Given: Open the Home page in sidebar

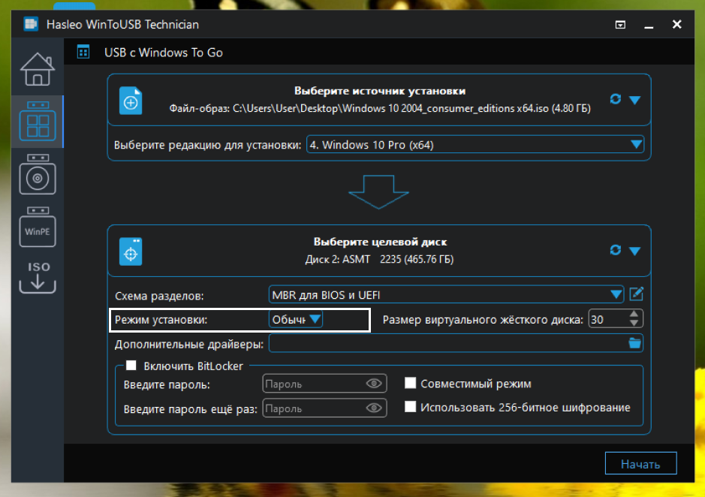Looking at the screenshot, I should 38,69.
